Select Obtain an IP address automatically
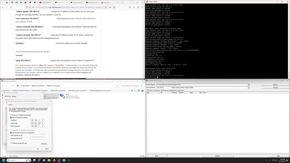This screenshot has width=290, height=163. coord(11,115)
